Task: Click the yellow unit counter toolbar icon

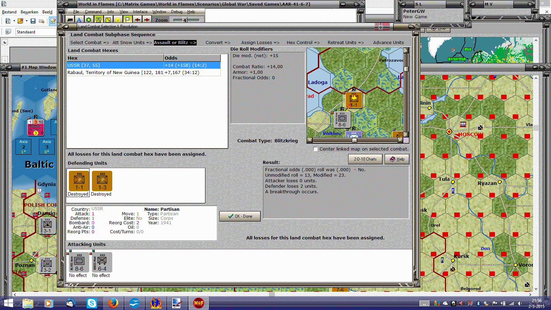Action: [98, 20]
